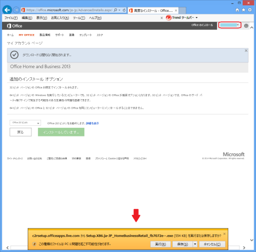Expand the Trend toolbar dropdown arrow
The width and height of the screenshot is (256, 252).
(197, 18)
